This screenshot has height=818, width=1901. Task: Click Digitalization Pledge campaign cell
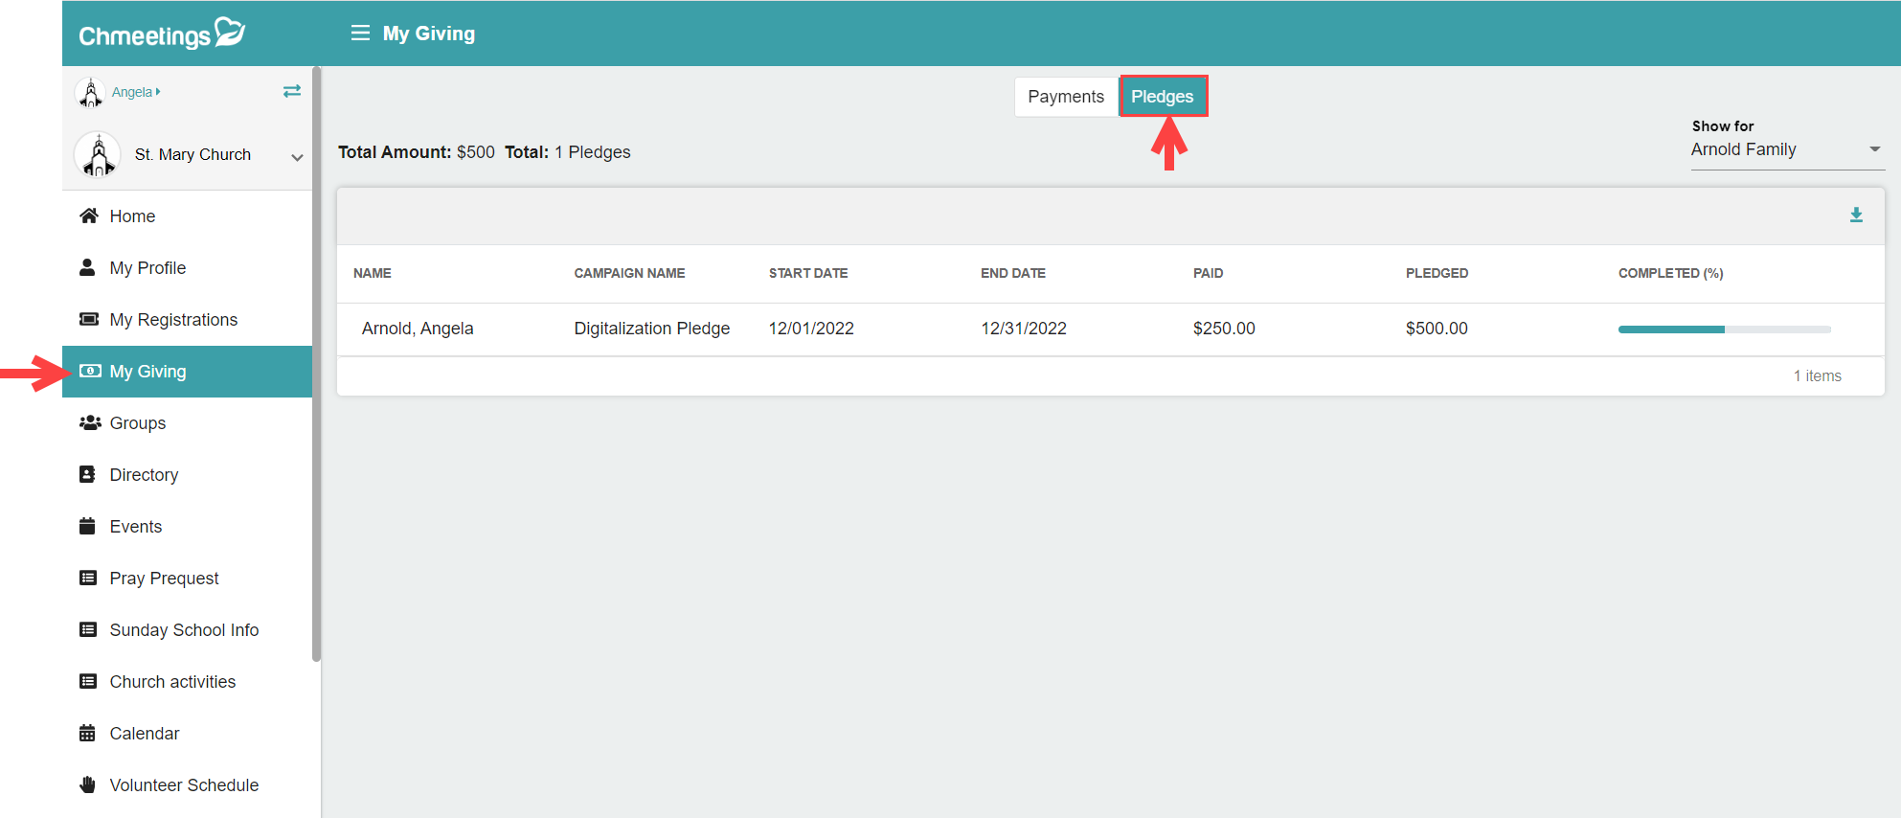click(652, 329)
